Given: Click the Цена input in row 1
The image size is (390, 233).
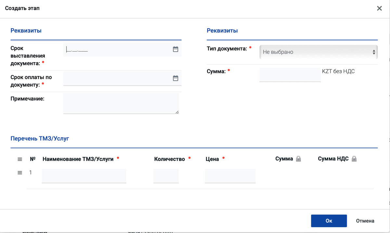Looking at the screenshot, I should (x=230, y=176).
